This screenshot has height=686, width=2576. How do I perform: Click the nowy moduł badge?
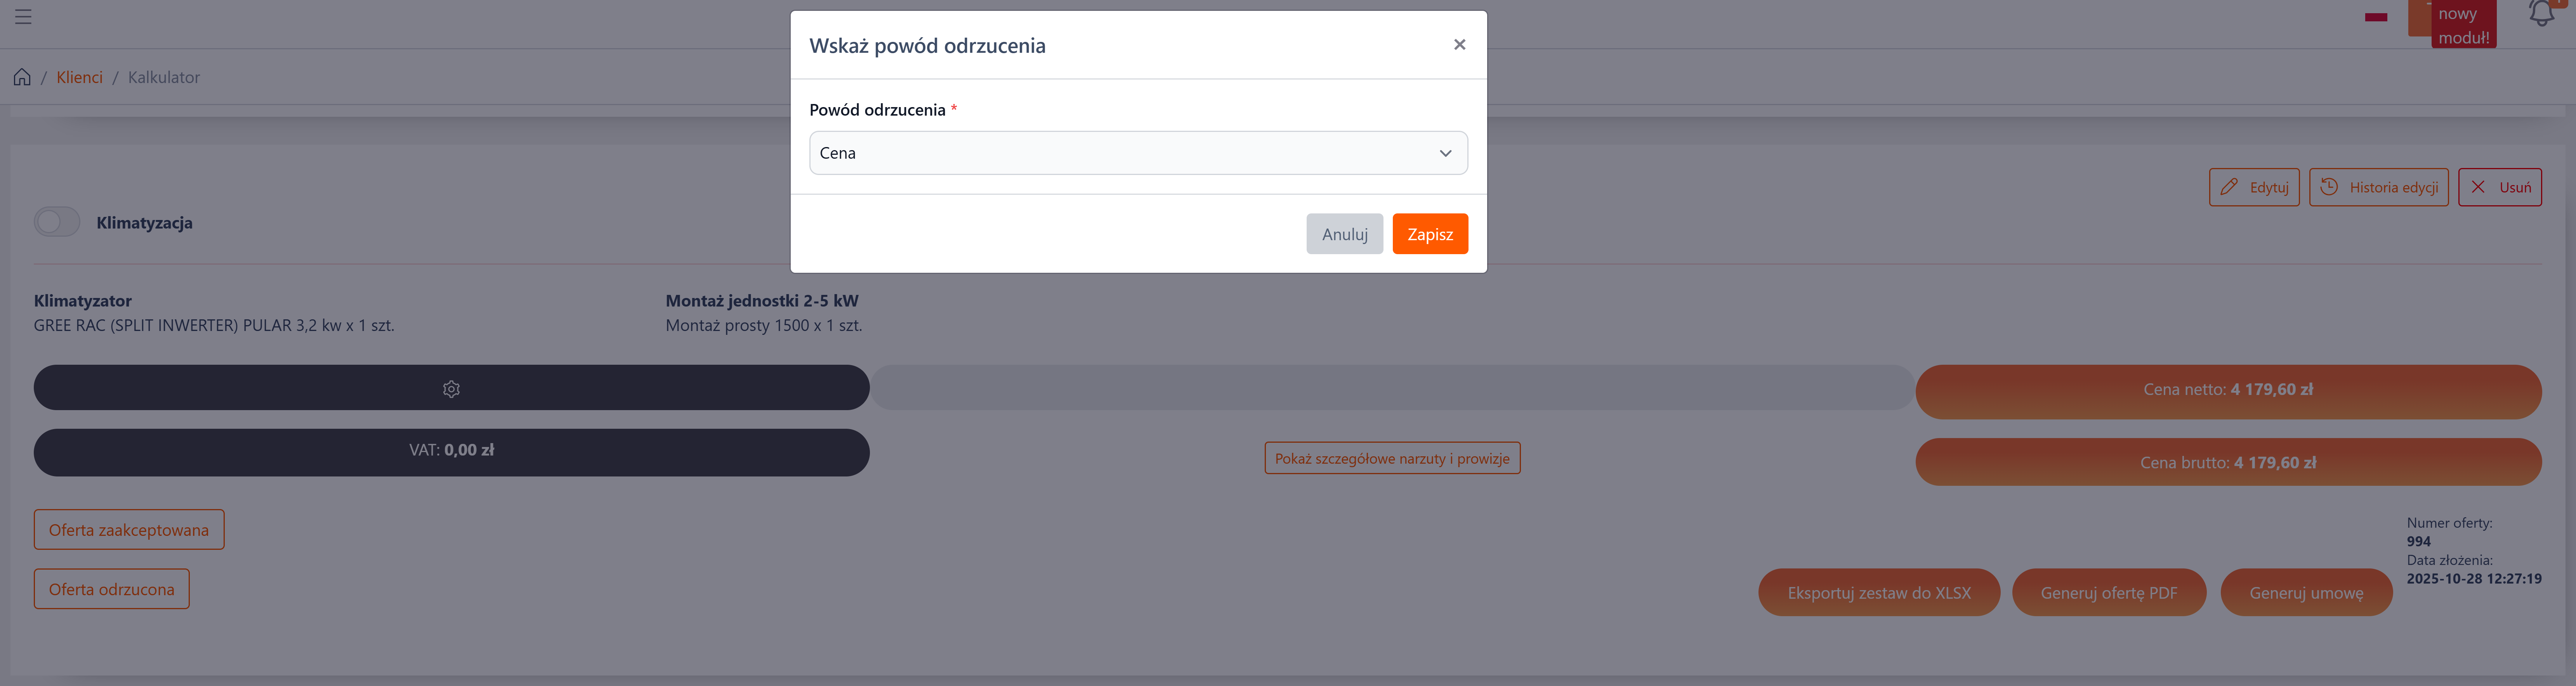coord(2463,25)
